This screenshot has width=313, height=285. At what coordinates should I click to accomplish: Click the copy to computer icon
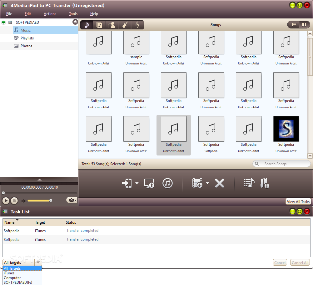[149, 183]
